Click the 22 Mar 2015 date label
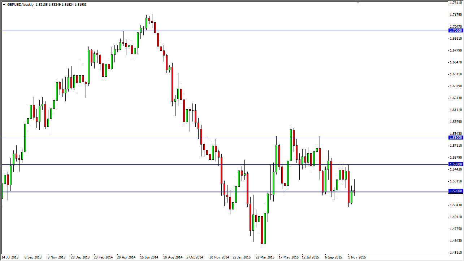 [265, 257]
